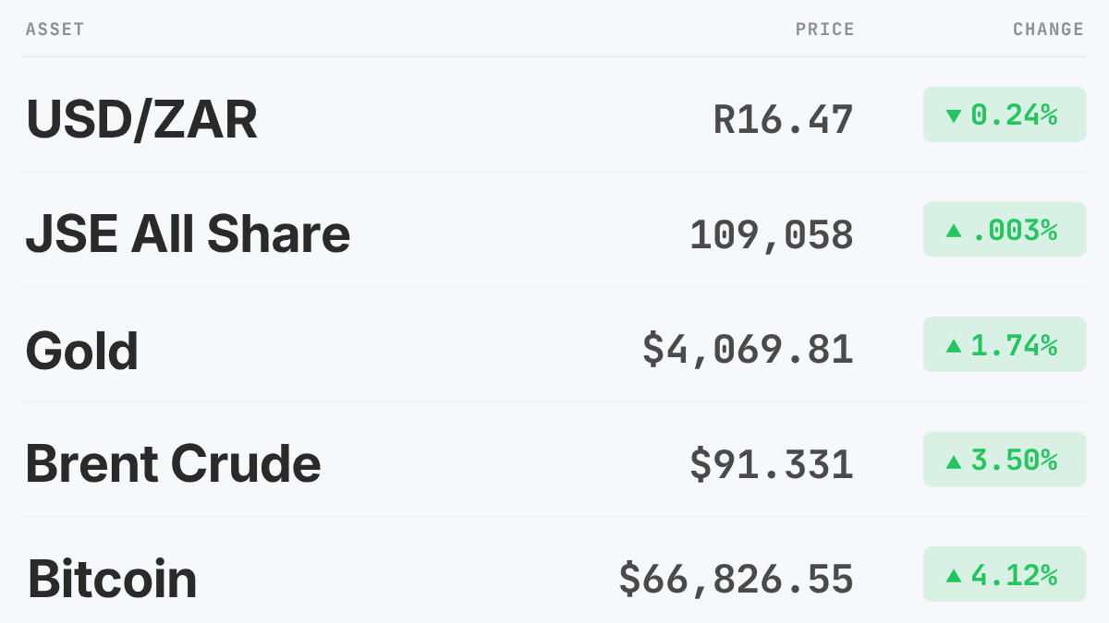Viewport: 1109px width, 623px height.
Task: Select the Gold asset name
Action: click(x=82, y=350)
